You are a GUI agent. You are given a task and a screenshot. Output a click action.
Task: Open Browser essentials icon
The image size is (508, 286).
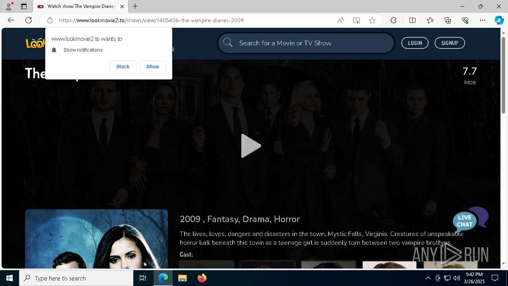[465, 20]
